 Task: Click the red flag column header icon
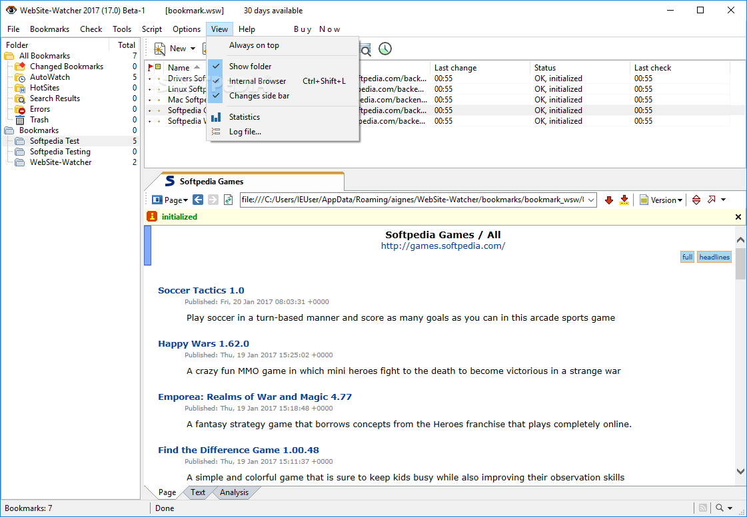151,68
